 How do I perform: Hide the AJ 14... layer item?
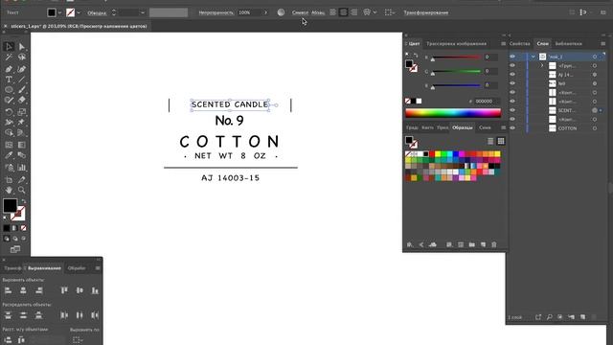click(512, 75)
